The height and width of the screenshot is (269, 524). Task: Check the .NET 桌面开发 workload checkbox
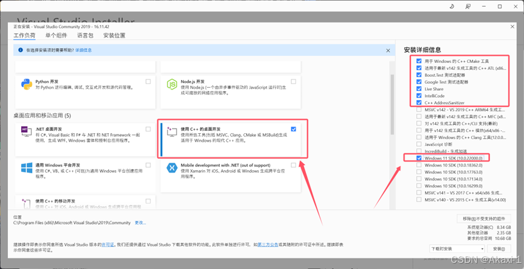[148, 129]
